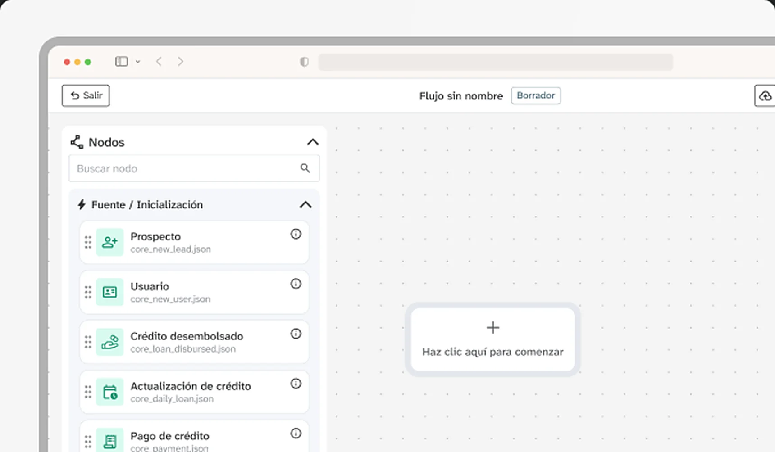This screenshot has height=452, width=775.
Task: Click the drag handle of Crédito desembolsado
Action: [x=88, y=342]
